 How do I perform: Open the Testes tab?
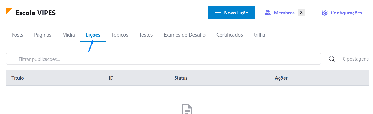pyautogui.click(x=146, y=35)
